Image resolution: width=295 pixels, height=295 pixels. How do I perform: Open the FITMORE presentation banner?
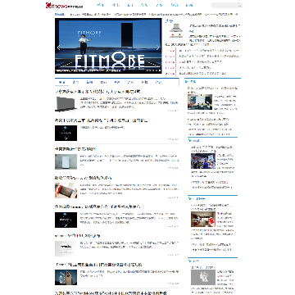(x=108, y=46)
